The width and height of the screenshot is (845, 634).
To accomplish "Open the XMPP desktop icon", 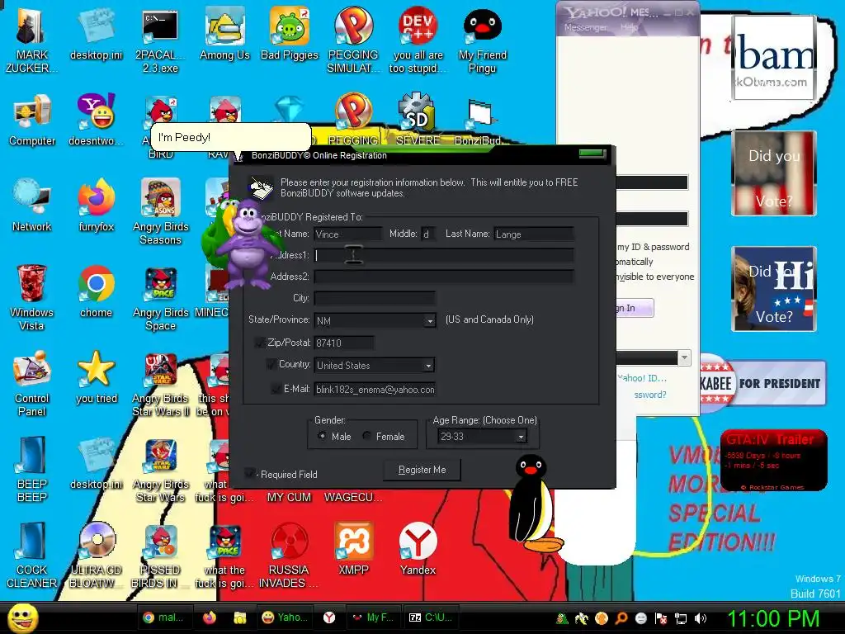I will pos(353,548).
